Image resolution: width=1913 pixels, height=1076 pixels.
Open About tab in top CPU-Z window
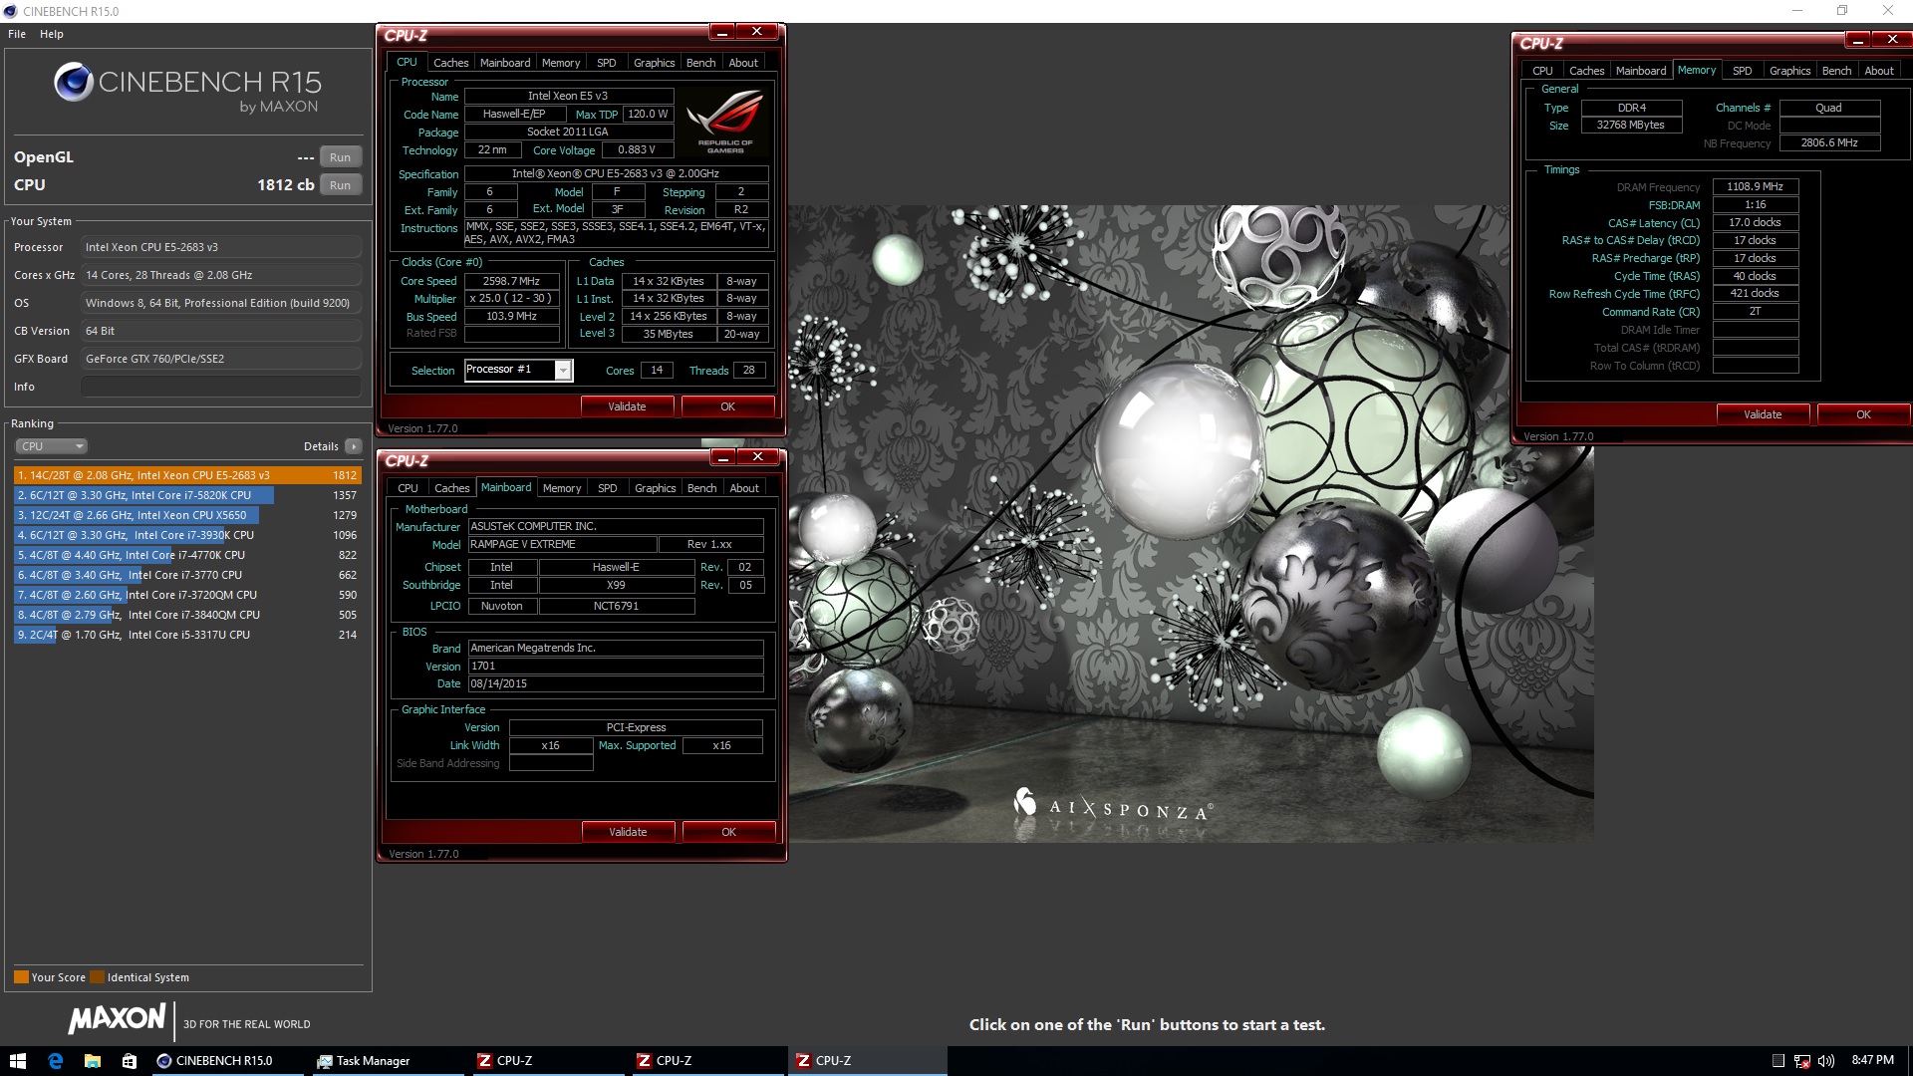pyautogui.click(x=743, y=63)
